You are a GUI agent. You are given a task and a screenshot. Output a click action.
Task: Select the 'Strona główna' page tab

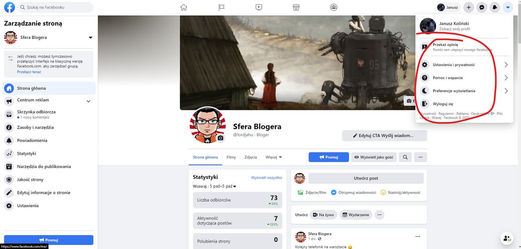(x=205, y=157)
